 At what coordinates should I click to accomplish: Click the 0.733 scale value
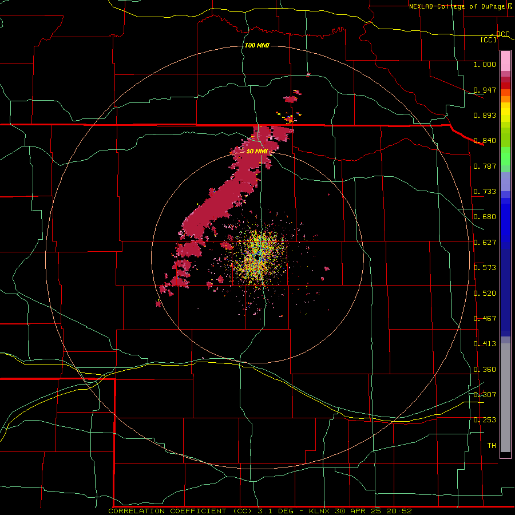[485, 192]
